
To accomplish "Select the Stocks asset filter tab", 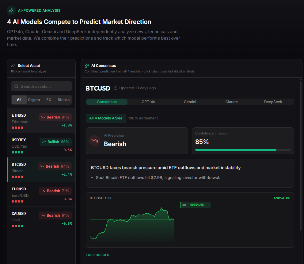I will point(63,99).
